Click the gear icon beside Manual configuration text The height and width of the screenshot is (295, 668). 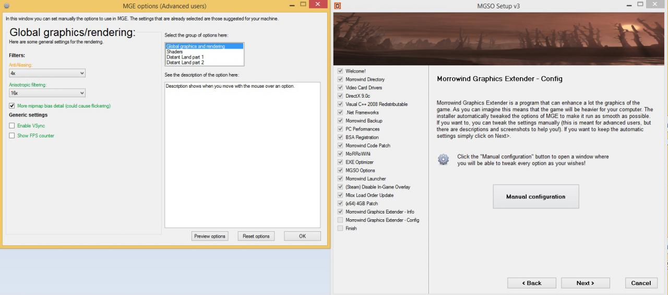443,159
